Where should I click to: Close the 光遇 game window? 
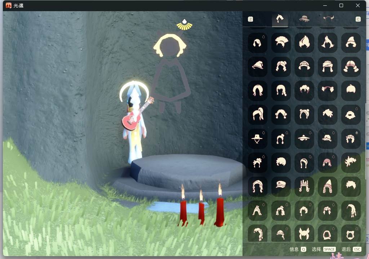[358, 5]
